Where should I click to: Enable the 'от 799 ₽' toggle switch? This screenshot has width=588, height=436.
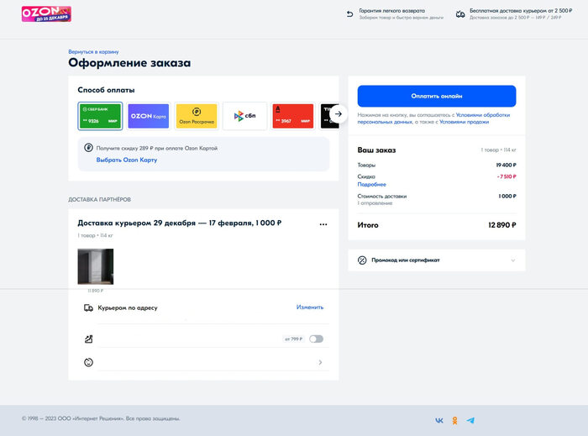316,339
